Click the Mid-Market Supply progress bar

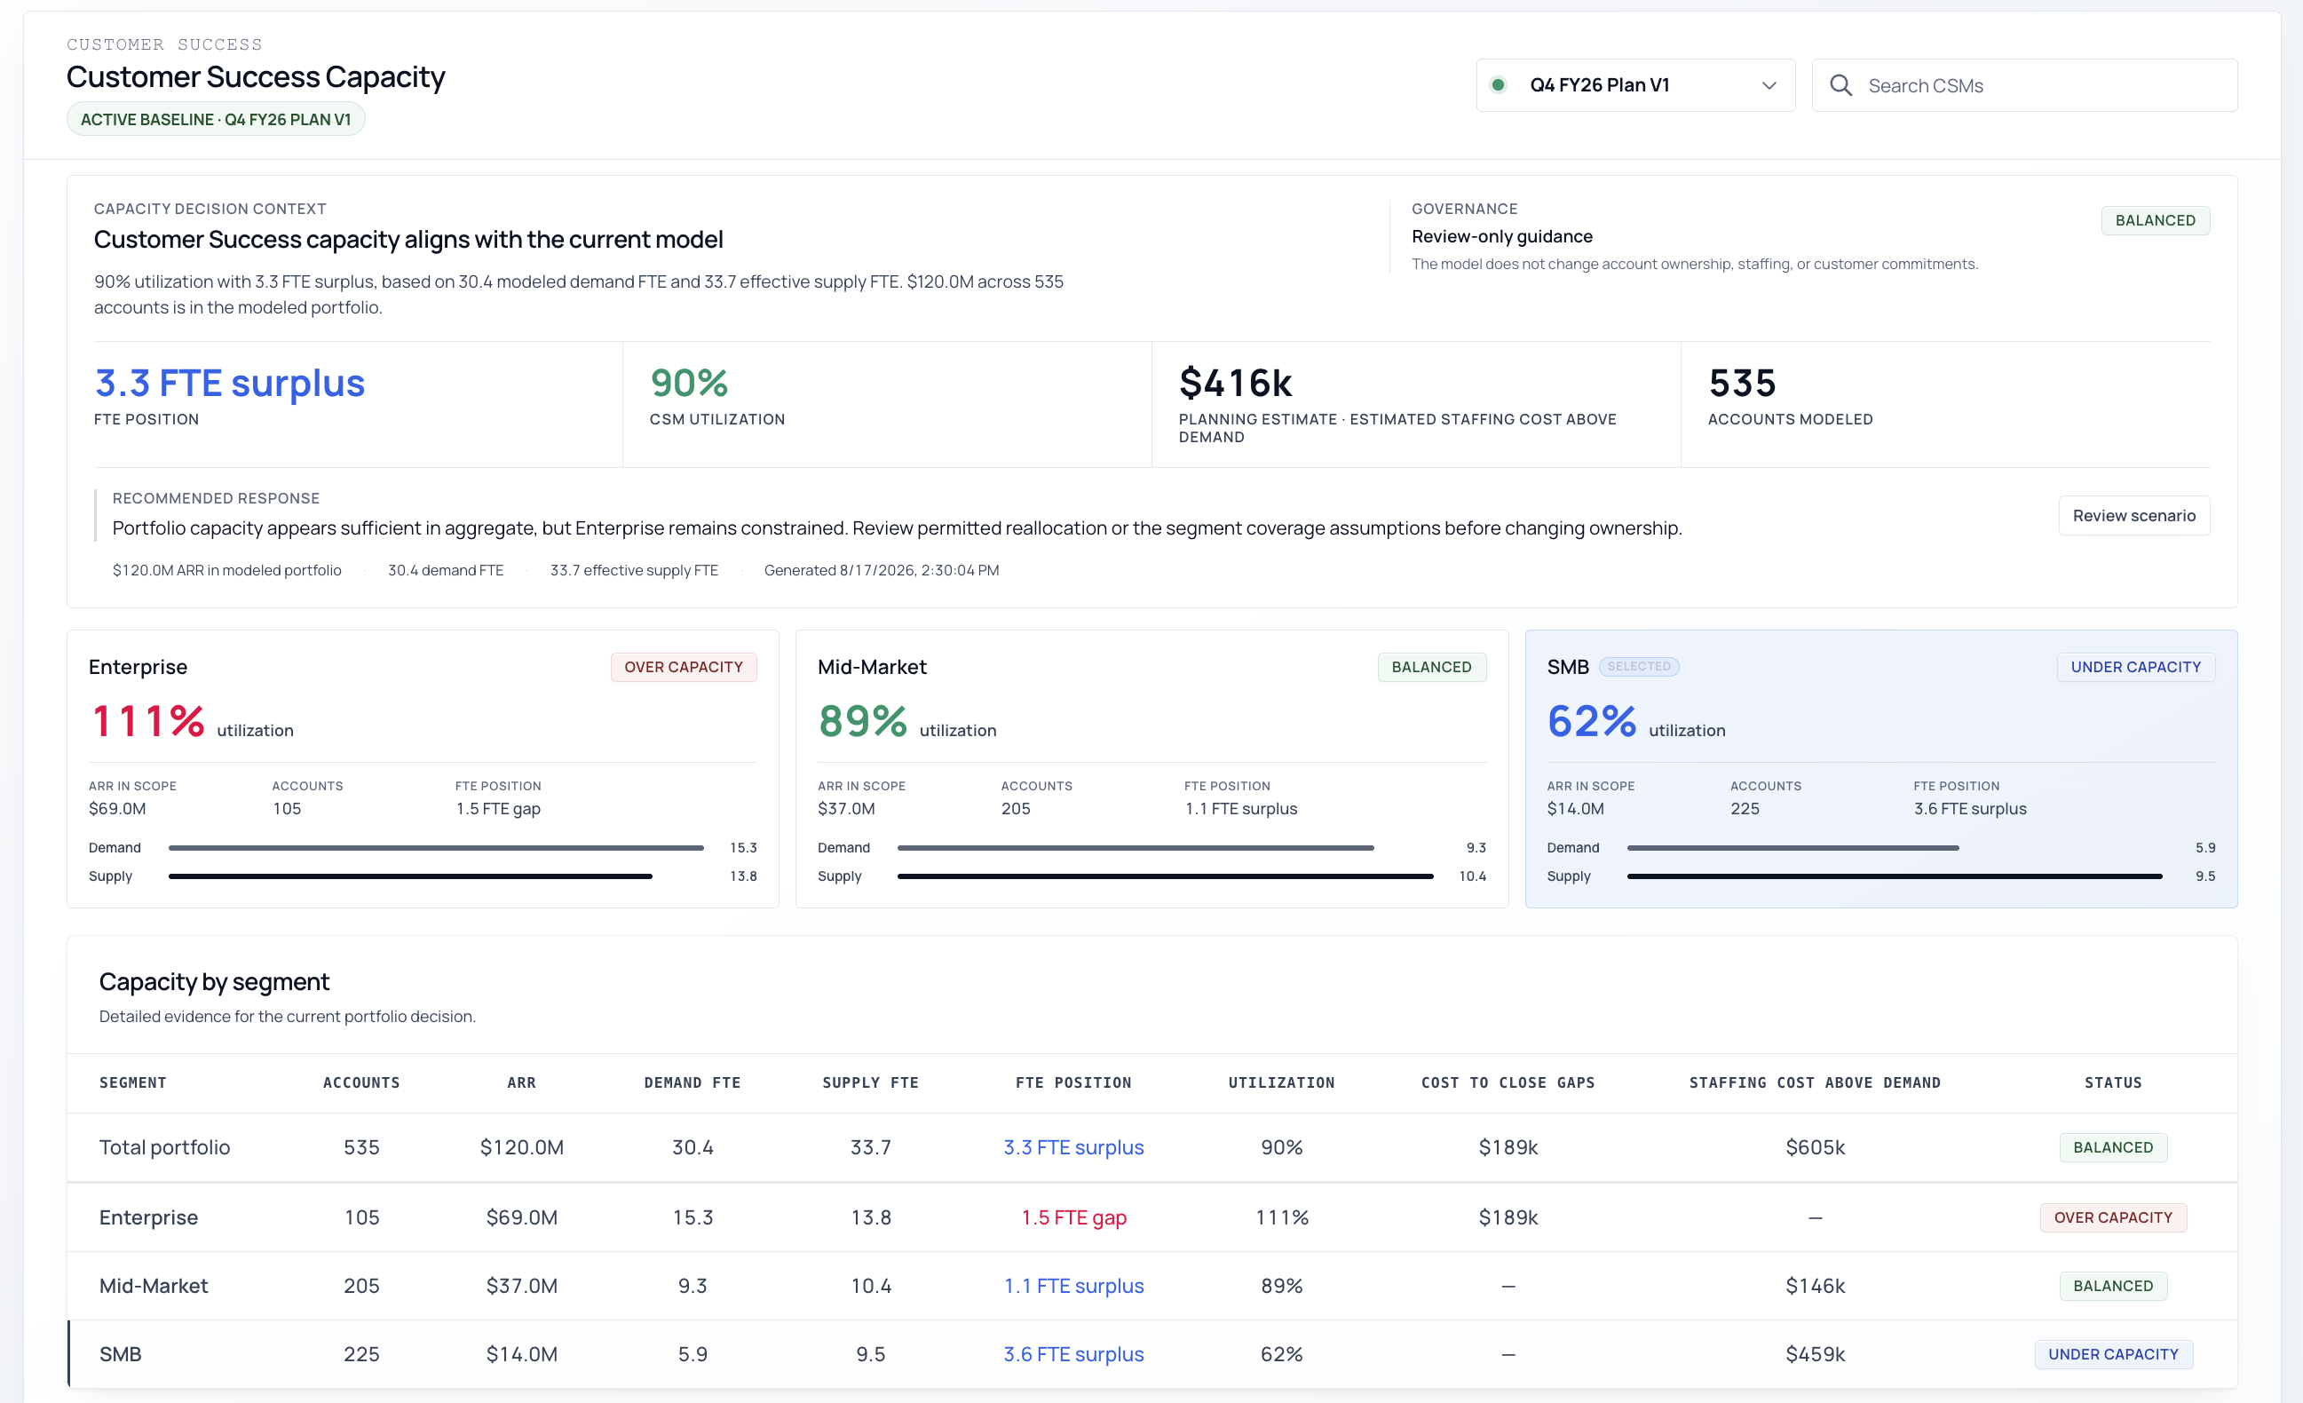[1166, 876]
